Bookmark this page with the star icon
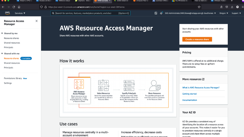The image size is (244, 137). pyautogui.click(x=199, y=7)
